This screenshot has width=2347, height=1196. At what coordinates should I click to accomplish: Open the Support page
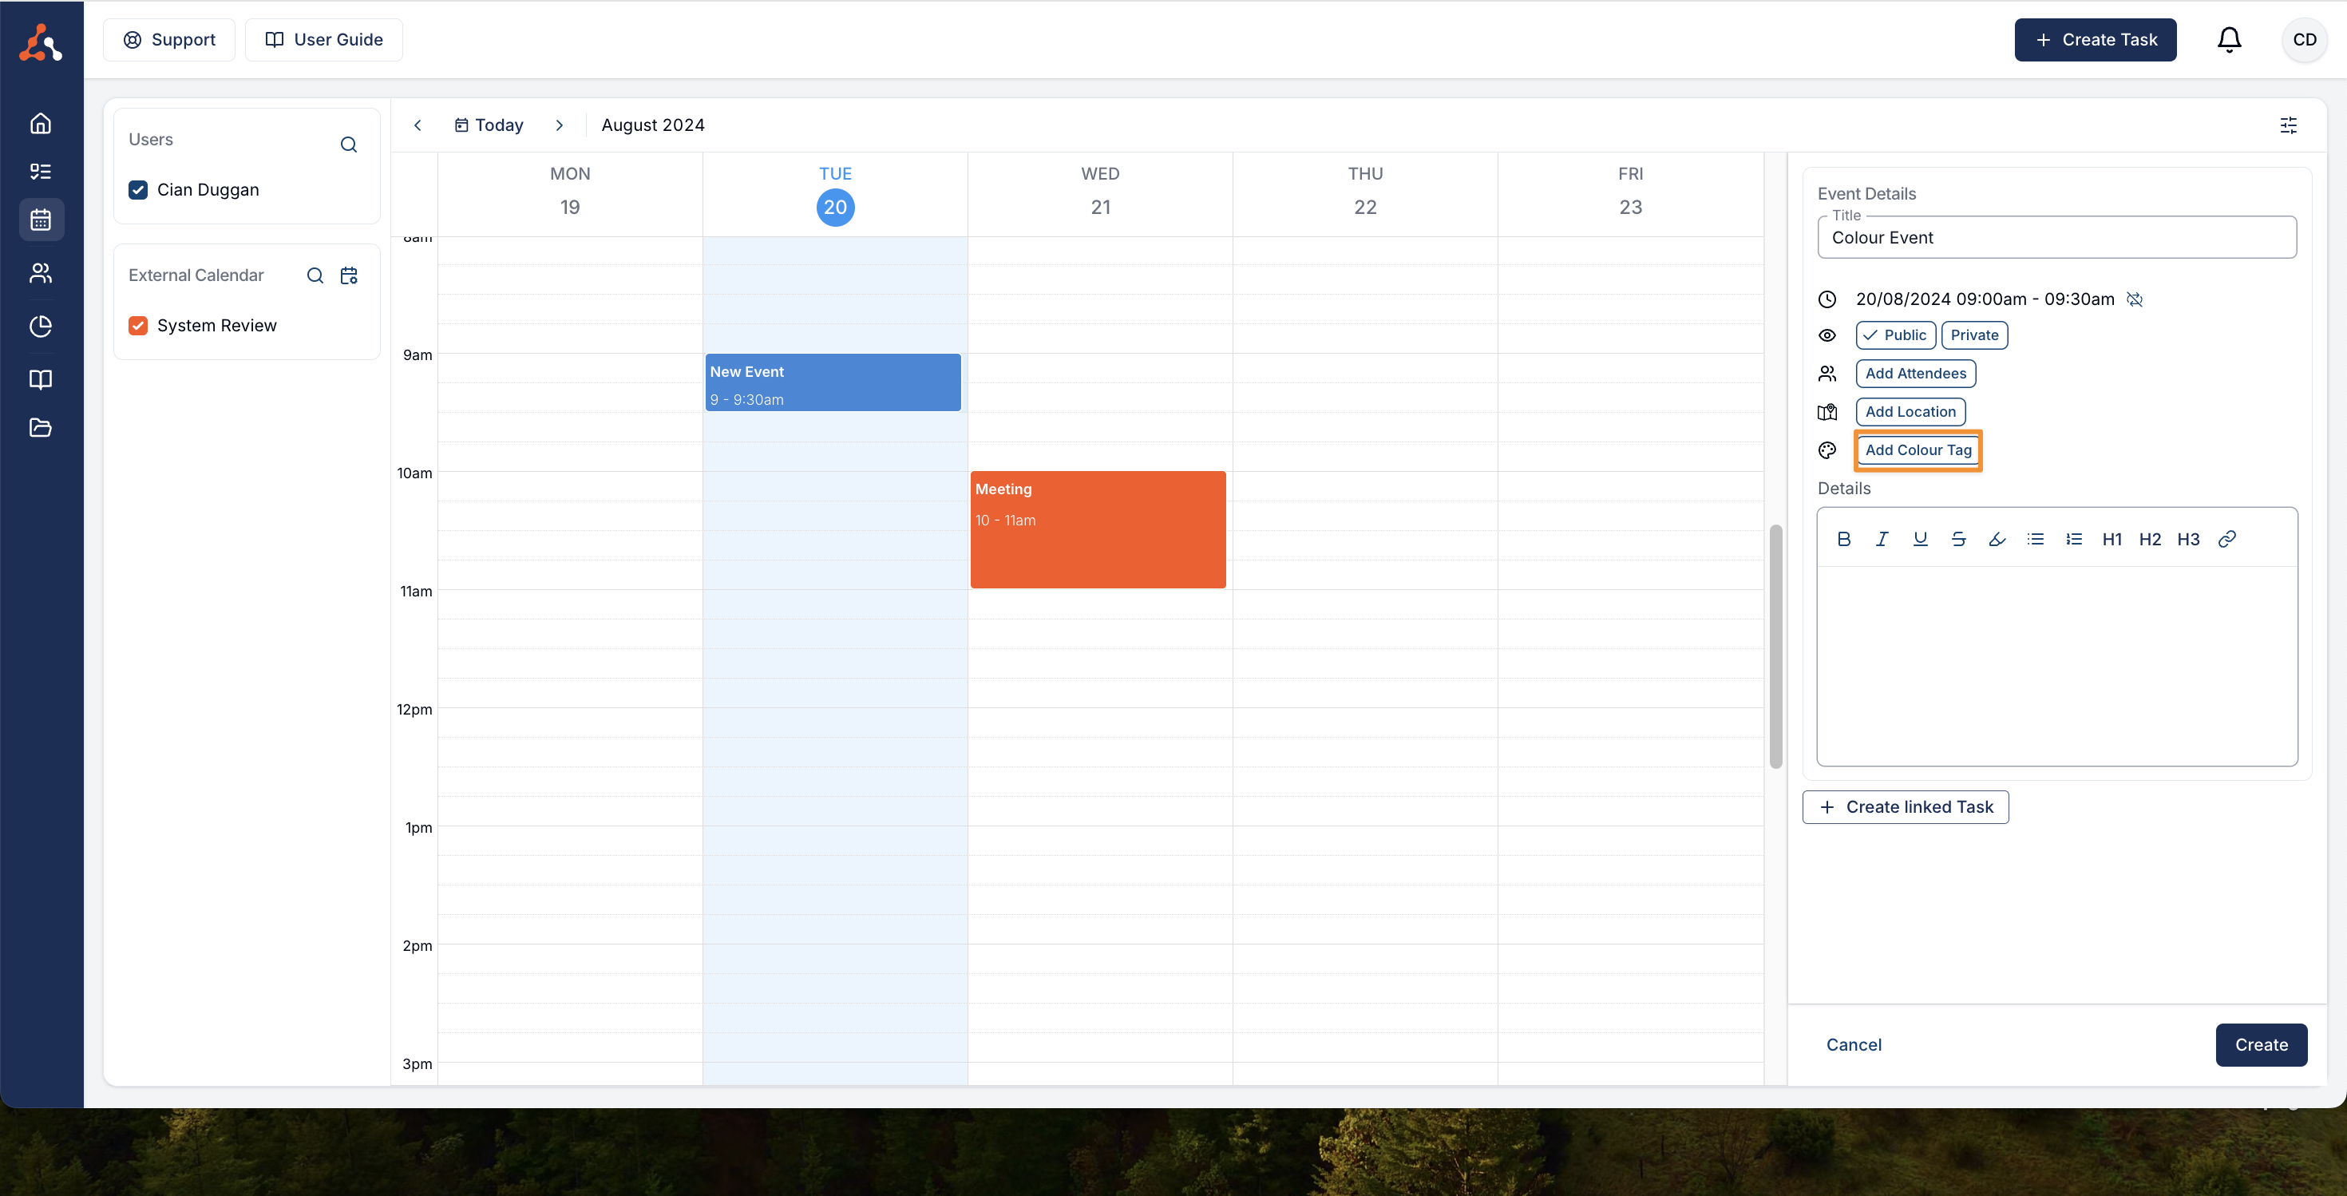point(169,39)
